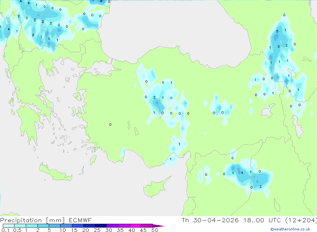The height and width of the screenshot is (232, 317).
Task: Click the 0.1–0.5 mm legend color swatch
Action: [x=9, y=226]
